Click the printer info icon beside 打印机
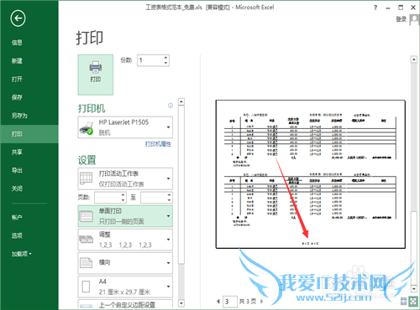 pos(171,106)
